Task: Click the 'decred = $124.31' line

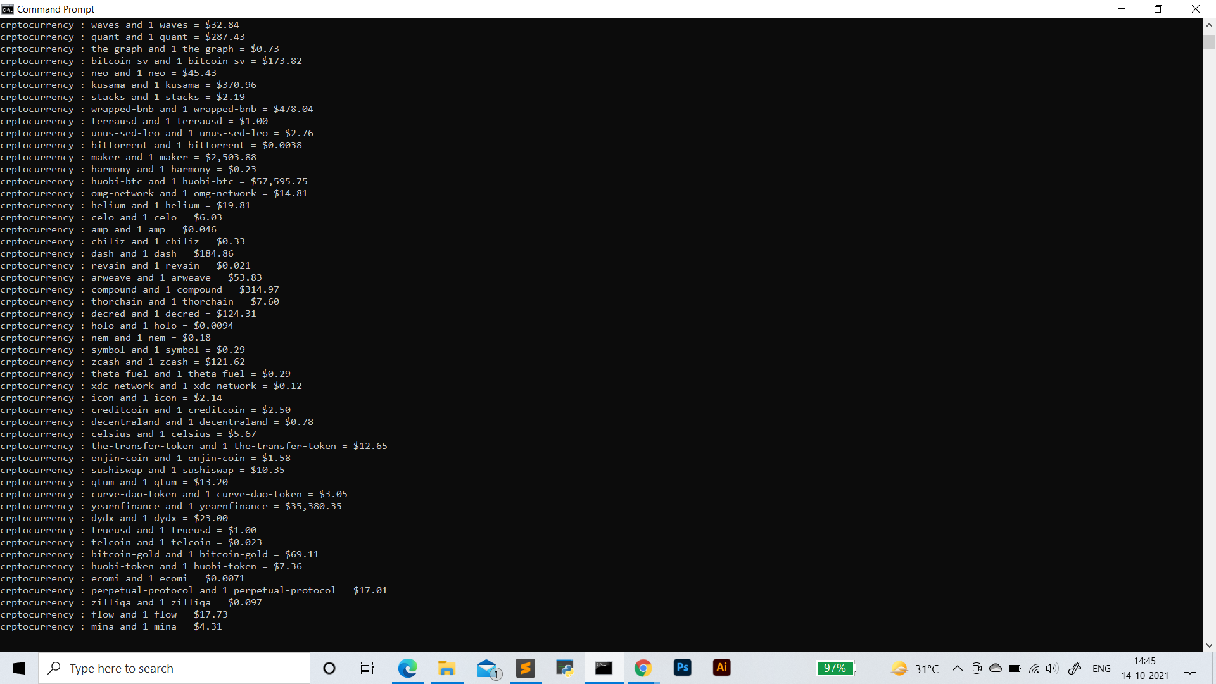Action: pyautogui.click(x=129, y=313)
